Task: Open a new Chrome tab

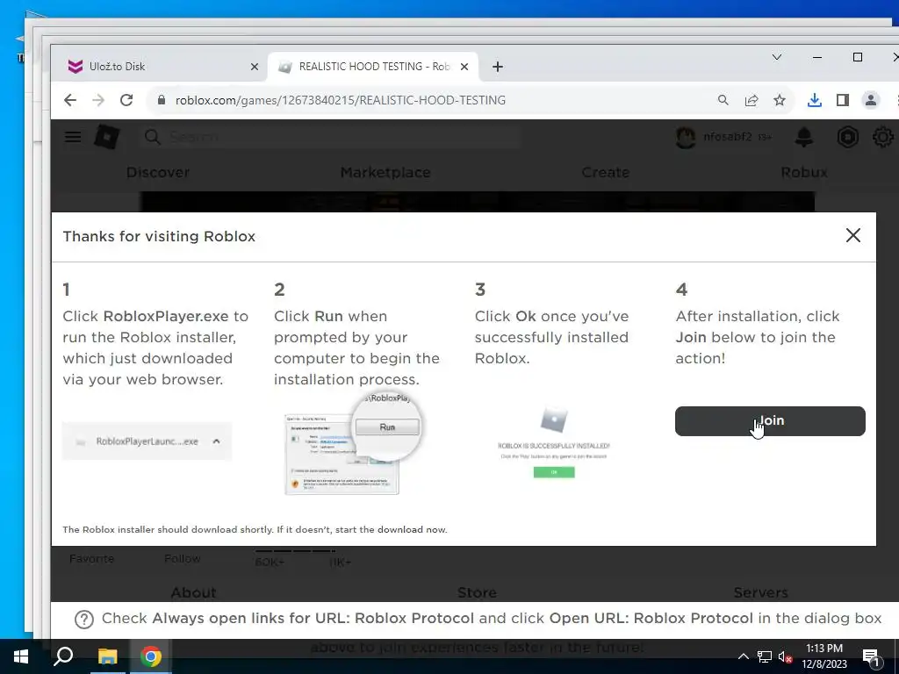Action: coord(498,67)
